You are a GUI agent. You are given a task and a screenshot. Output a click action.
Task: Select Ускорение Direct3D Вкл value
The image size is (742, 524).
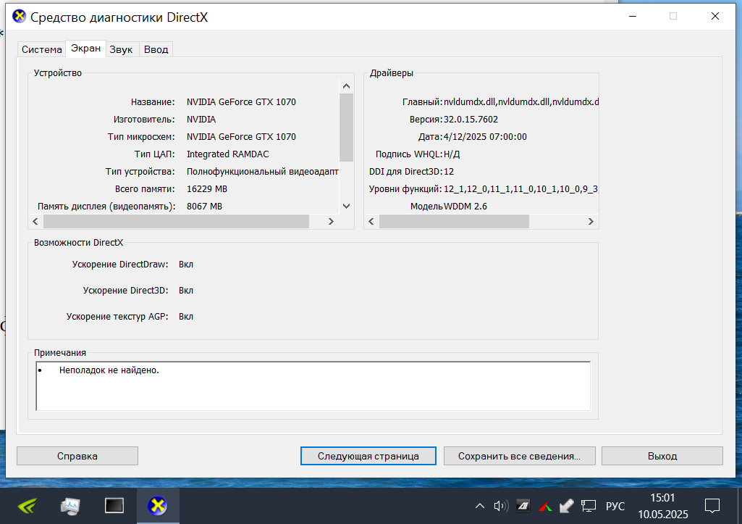(x=186, y=291)
